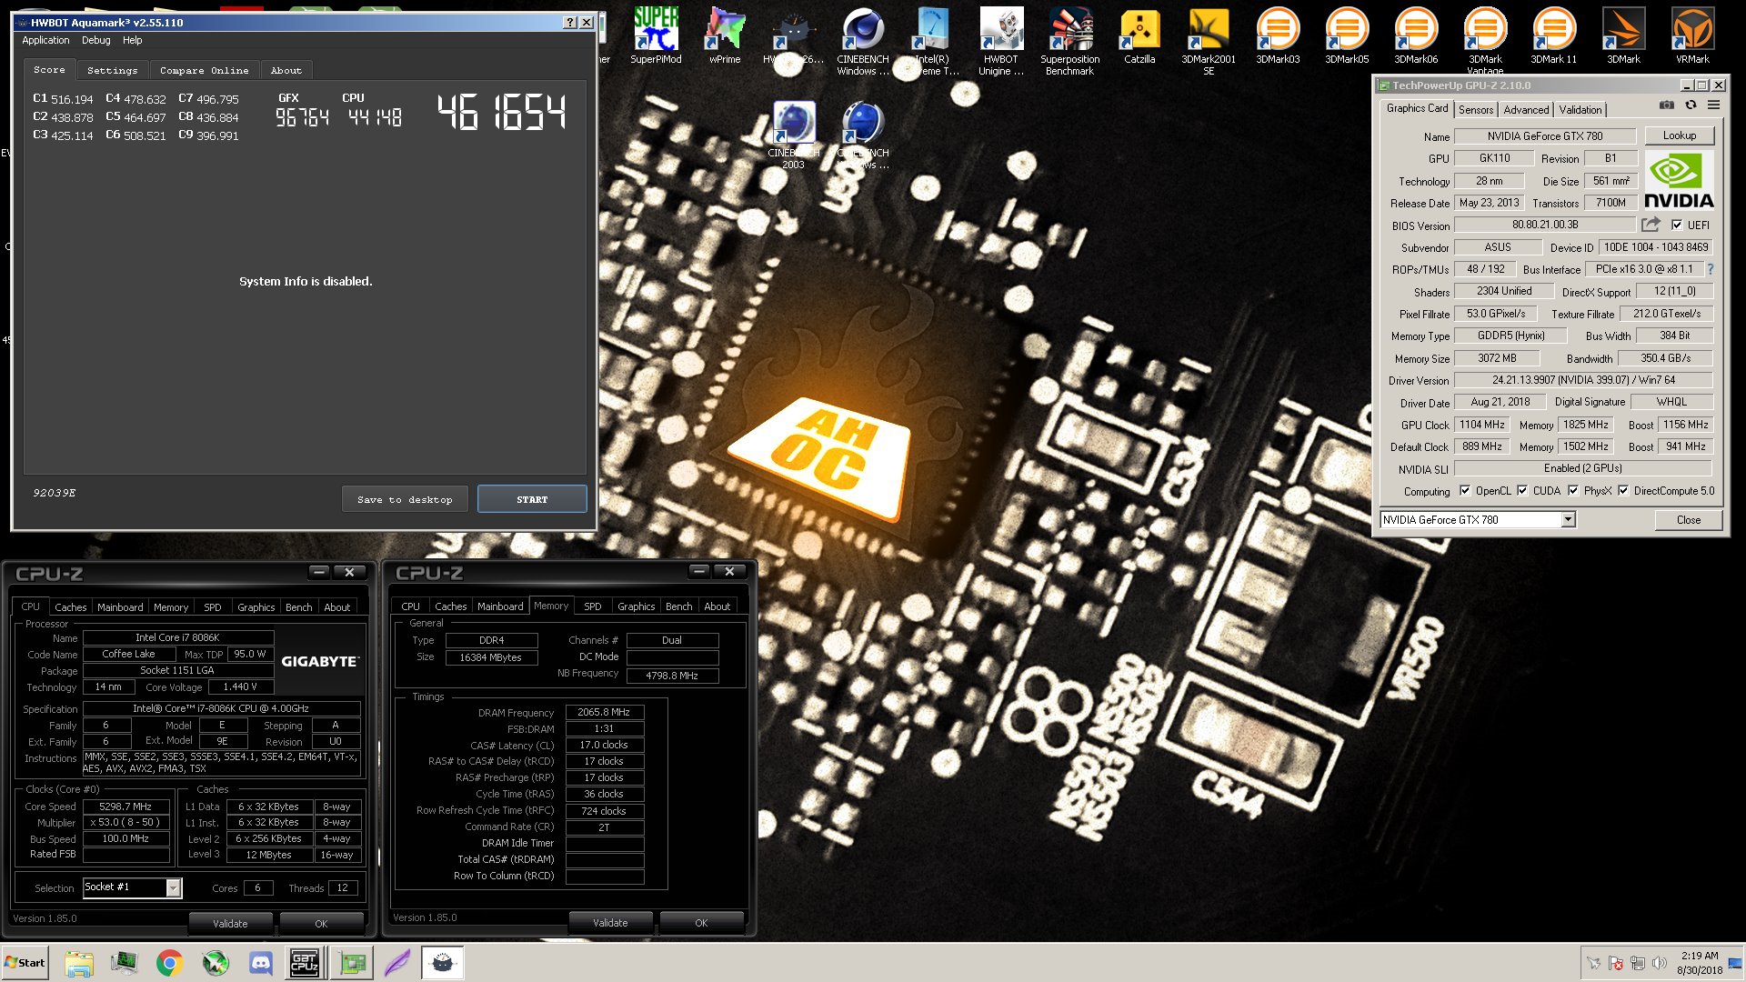The height and width of the screenshot is (982, 1746).
Task: Expand the GPU selection dropdown in GPU-Z
Action: [x=1568, y=520]
